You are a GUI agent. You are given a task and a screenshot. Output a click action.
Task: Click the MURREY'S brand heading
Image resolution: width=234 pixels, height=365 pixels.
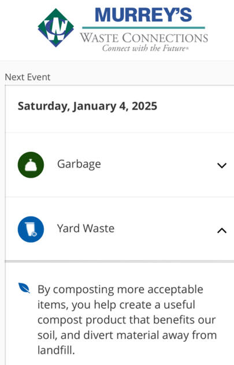pyautogui.click(x=143, y=14)
